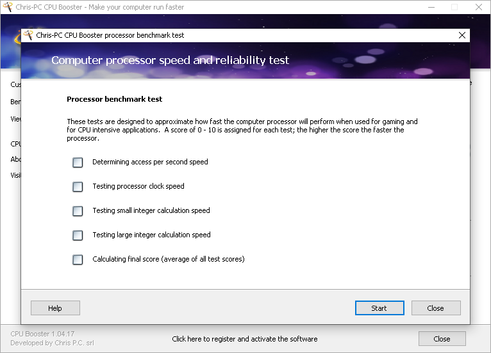Viewport: 491px width, 353px height.
Task: Click the benchmark dialog title bar icon
Action: [28, 35]
